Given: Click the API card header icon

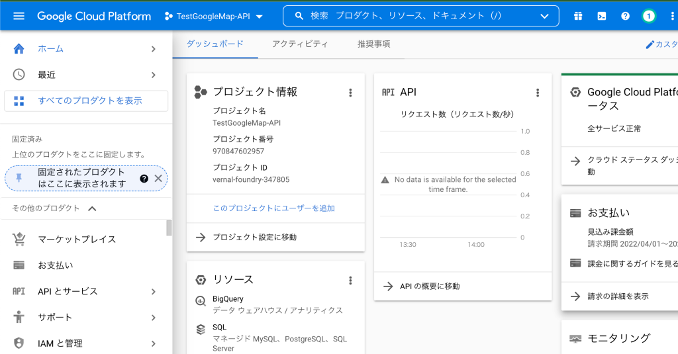Looking at the screenshot, I should (x=388, y=92).
